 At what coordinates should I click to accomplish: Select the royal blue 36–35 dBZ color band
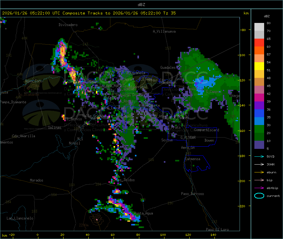(259, 113)
